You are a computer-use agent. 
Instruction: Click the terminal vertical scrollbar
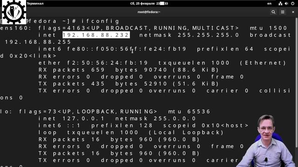pyautogui.click(x=297, y=83)
